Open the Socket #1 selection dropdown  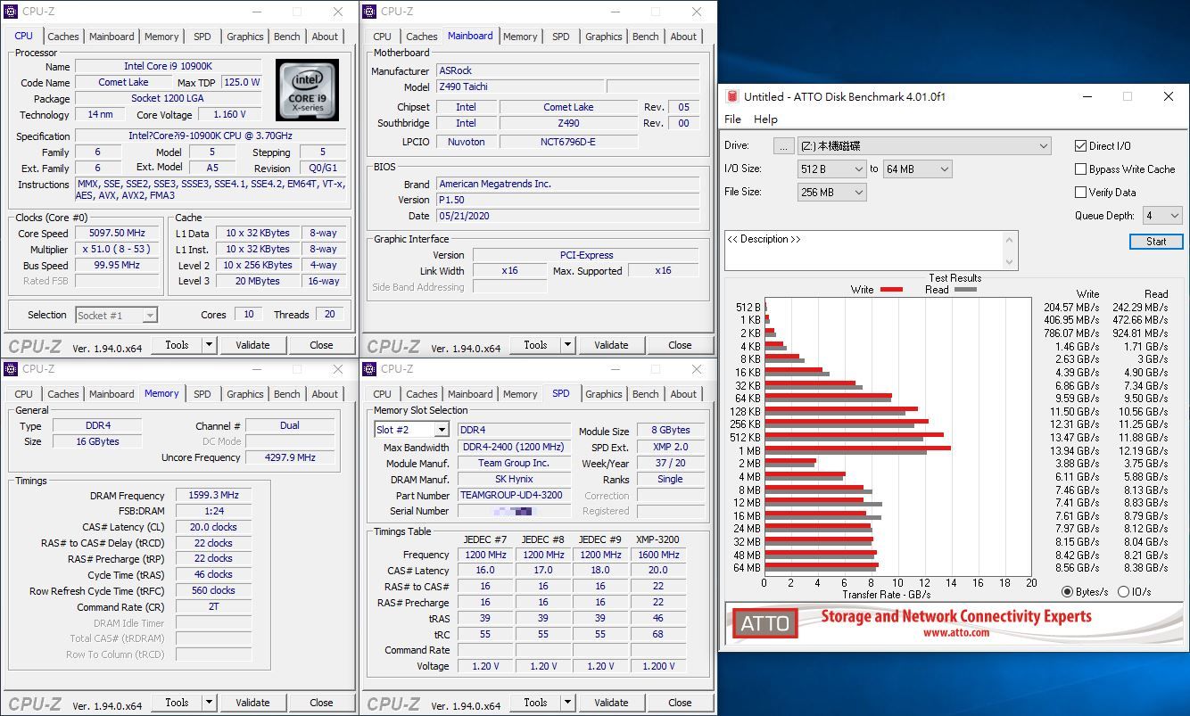116,315
